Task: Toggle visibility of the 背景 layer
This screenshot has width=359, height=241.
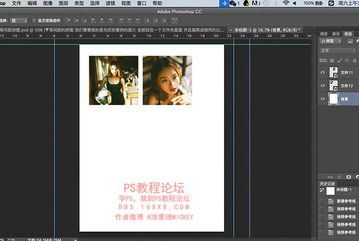Action: 323,99
